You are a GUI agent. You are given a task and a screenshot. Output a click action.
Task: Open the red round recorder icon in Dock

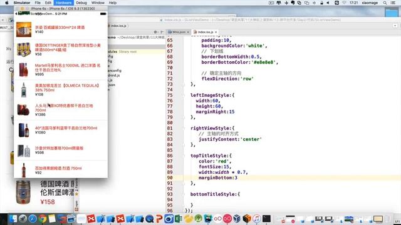(x=227, y=219)
